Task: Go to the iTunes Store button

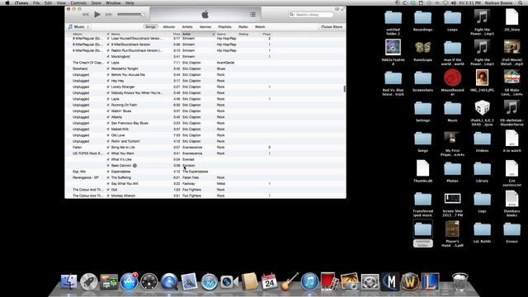Action: [332, 26]
